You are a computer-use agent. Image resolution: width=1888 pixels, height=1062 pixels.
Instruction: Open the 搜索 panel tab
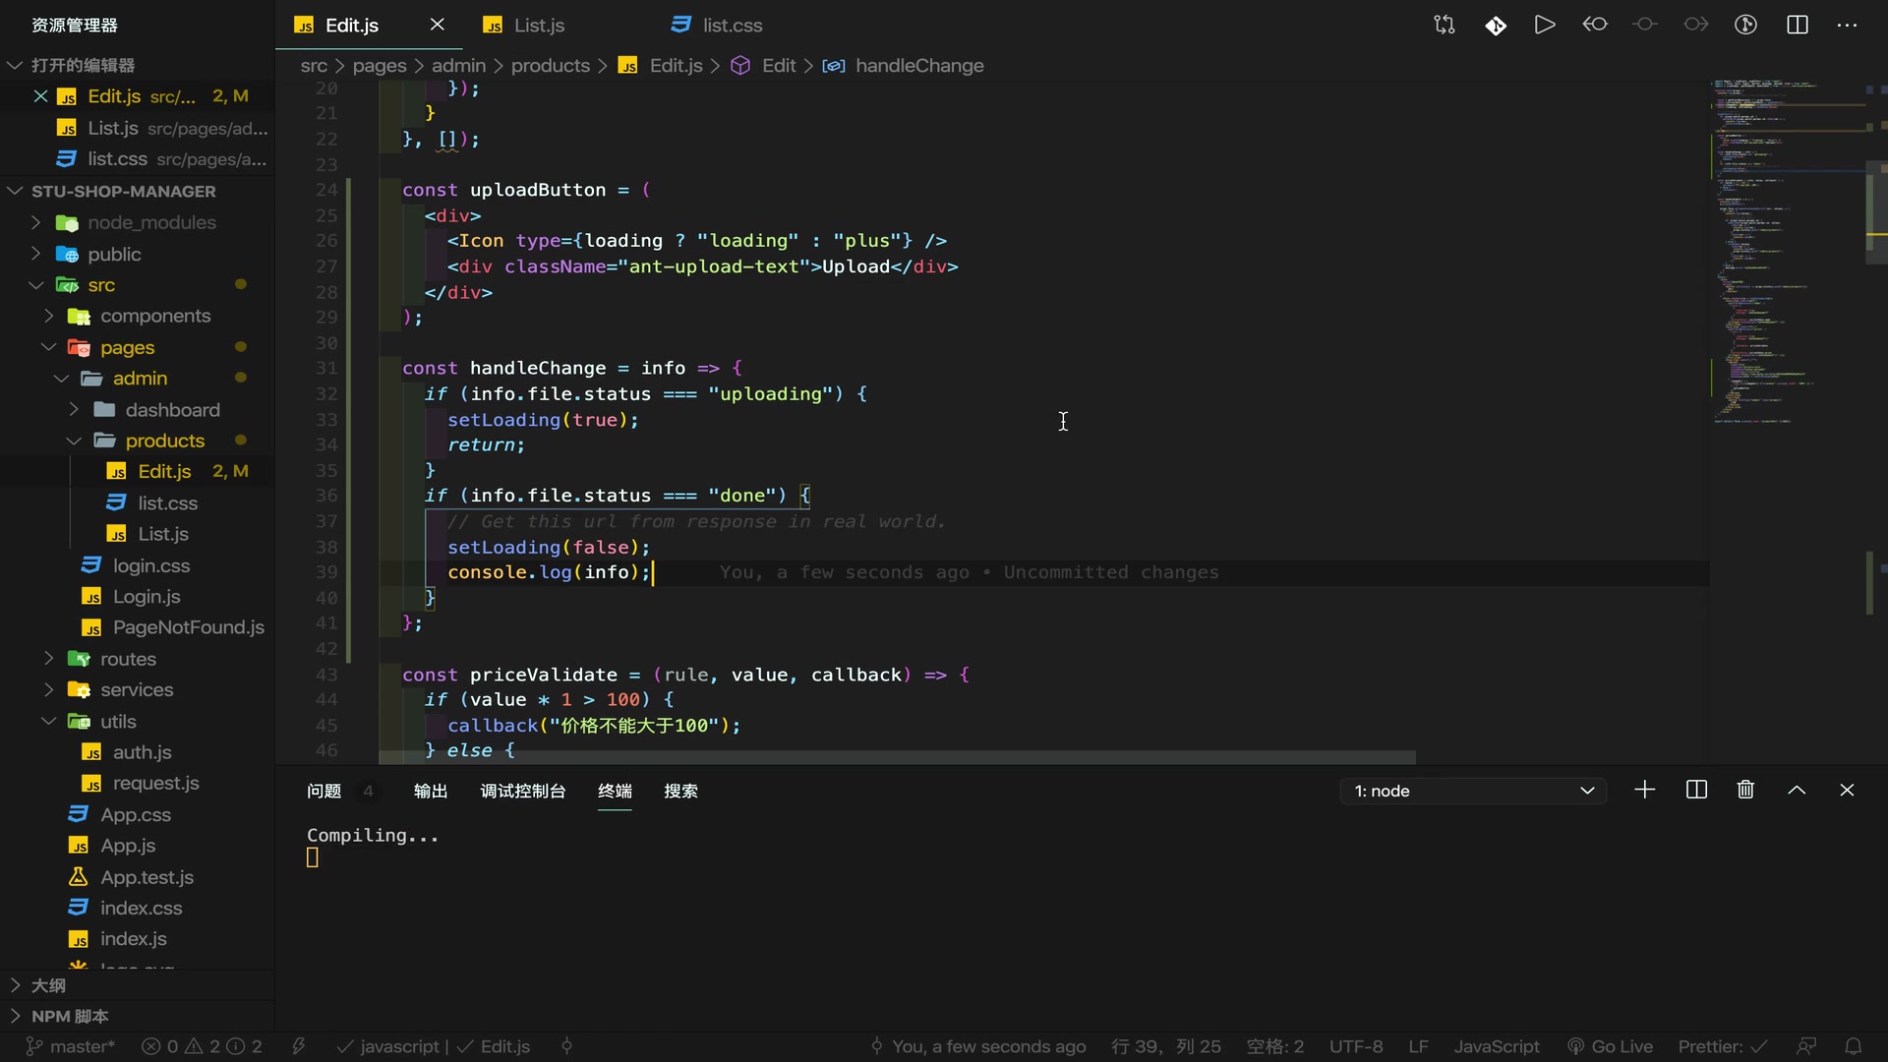679,791
